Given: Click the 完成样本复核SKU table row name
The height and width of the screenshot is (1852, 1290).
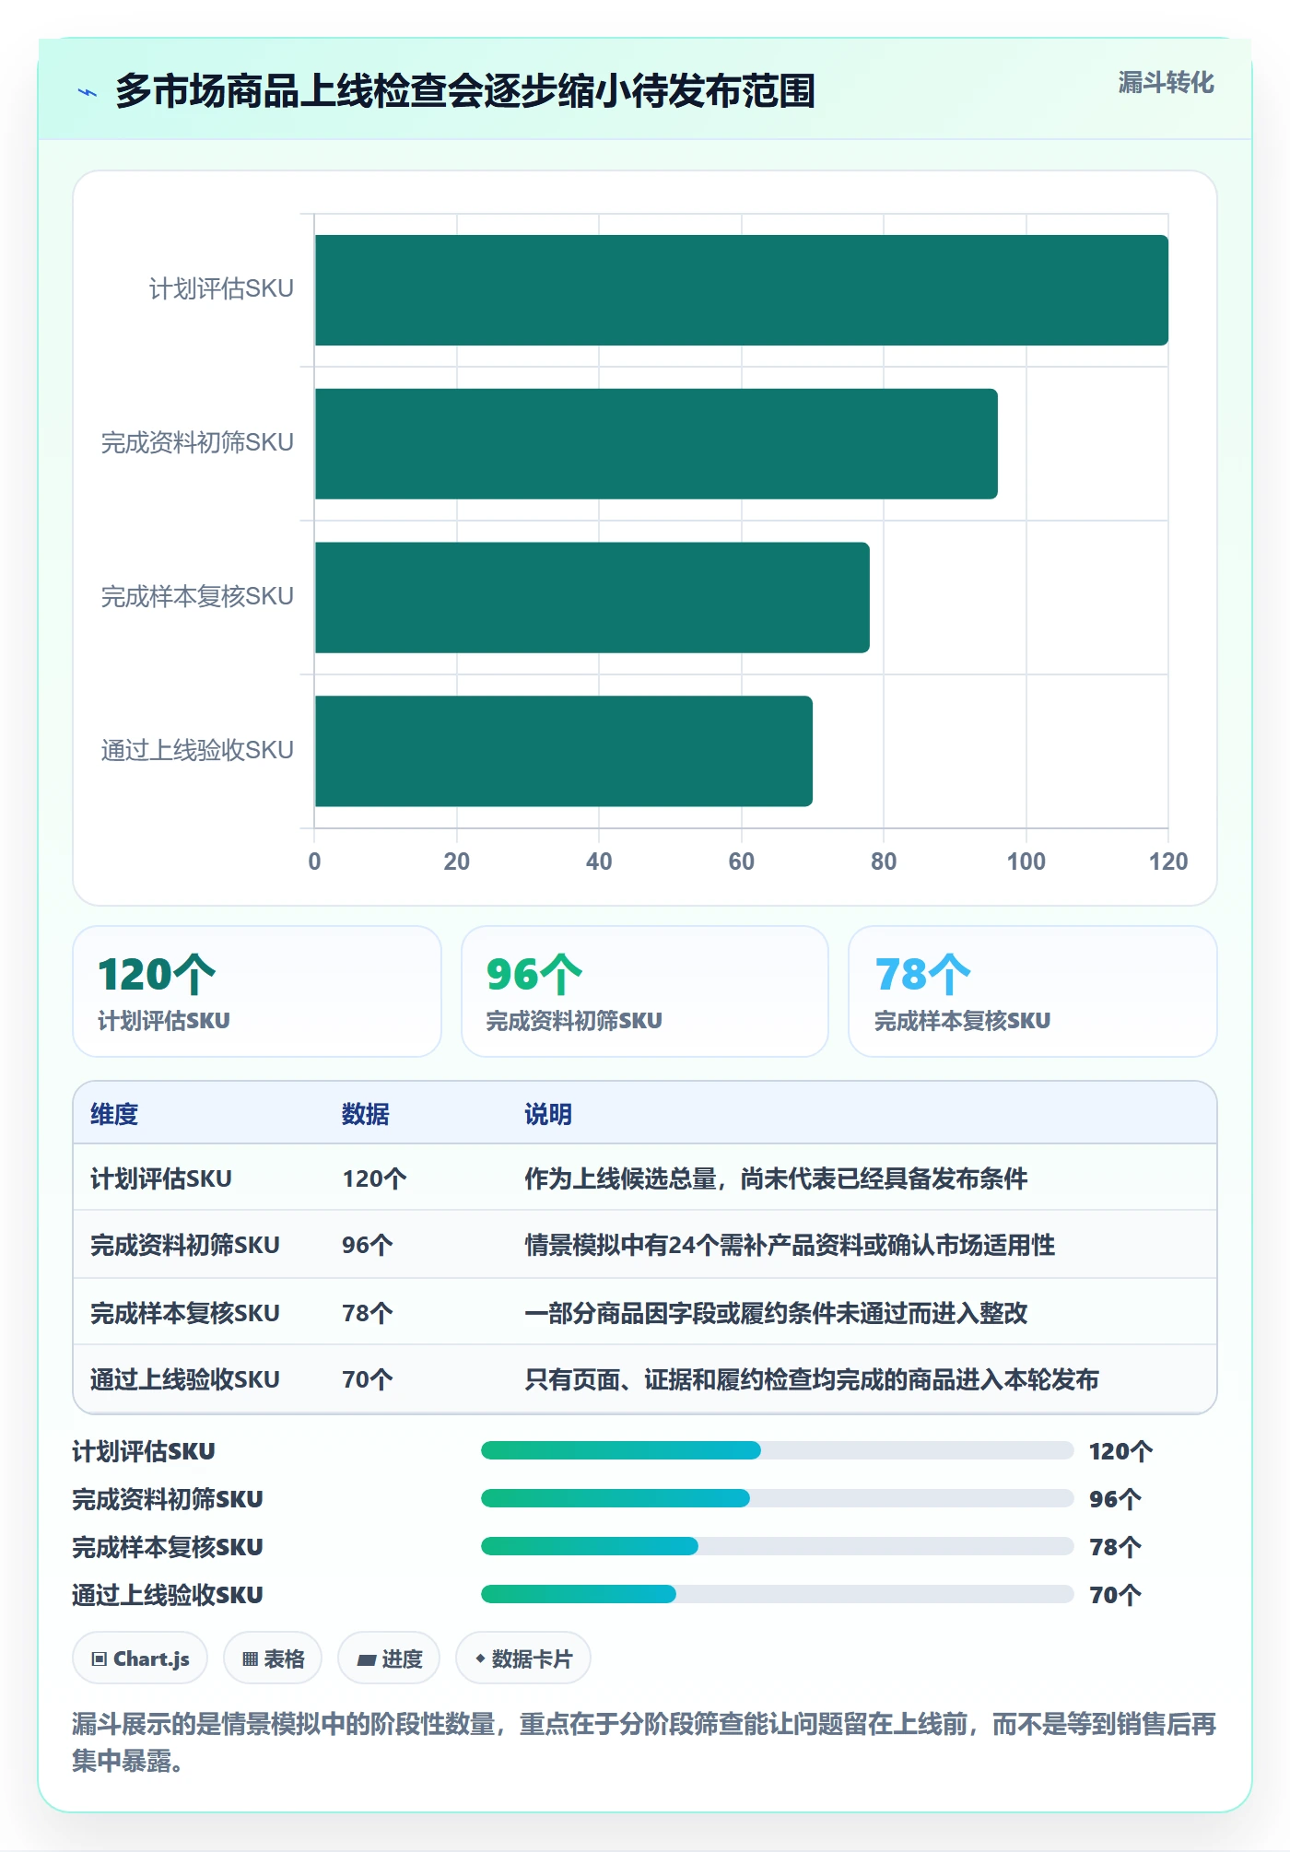Looking at the screenshot, I should (185, 1313).
